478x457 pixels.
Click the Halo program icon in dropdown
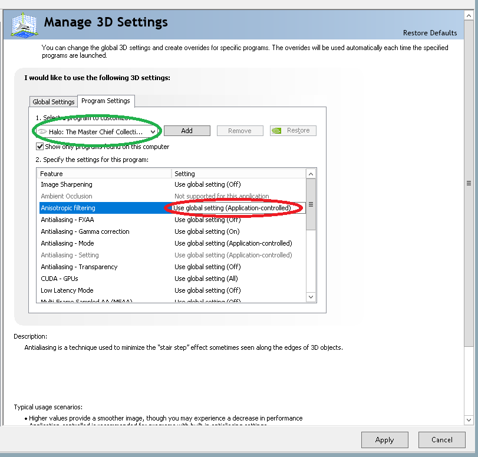[x=42, y=131]
